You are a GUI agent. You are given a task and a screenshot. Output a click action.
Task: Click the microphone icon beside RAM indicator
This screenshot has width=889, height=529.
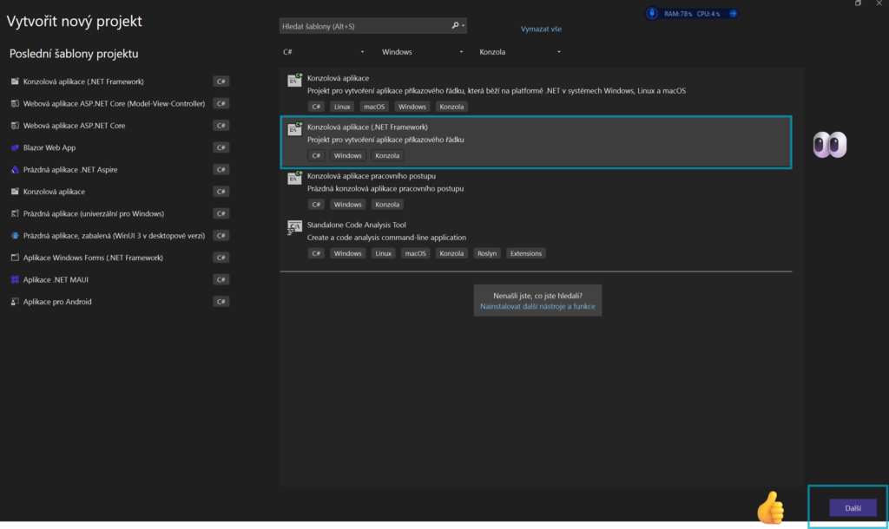652,13
